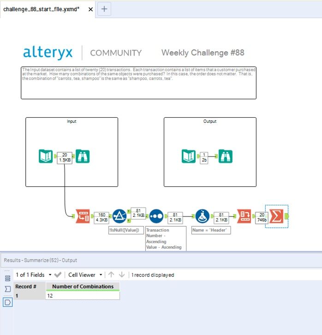Click the Transpose tool input anchor
The height and width of the screenshot is (335, 322).
point(73,216)
